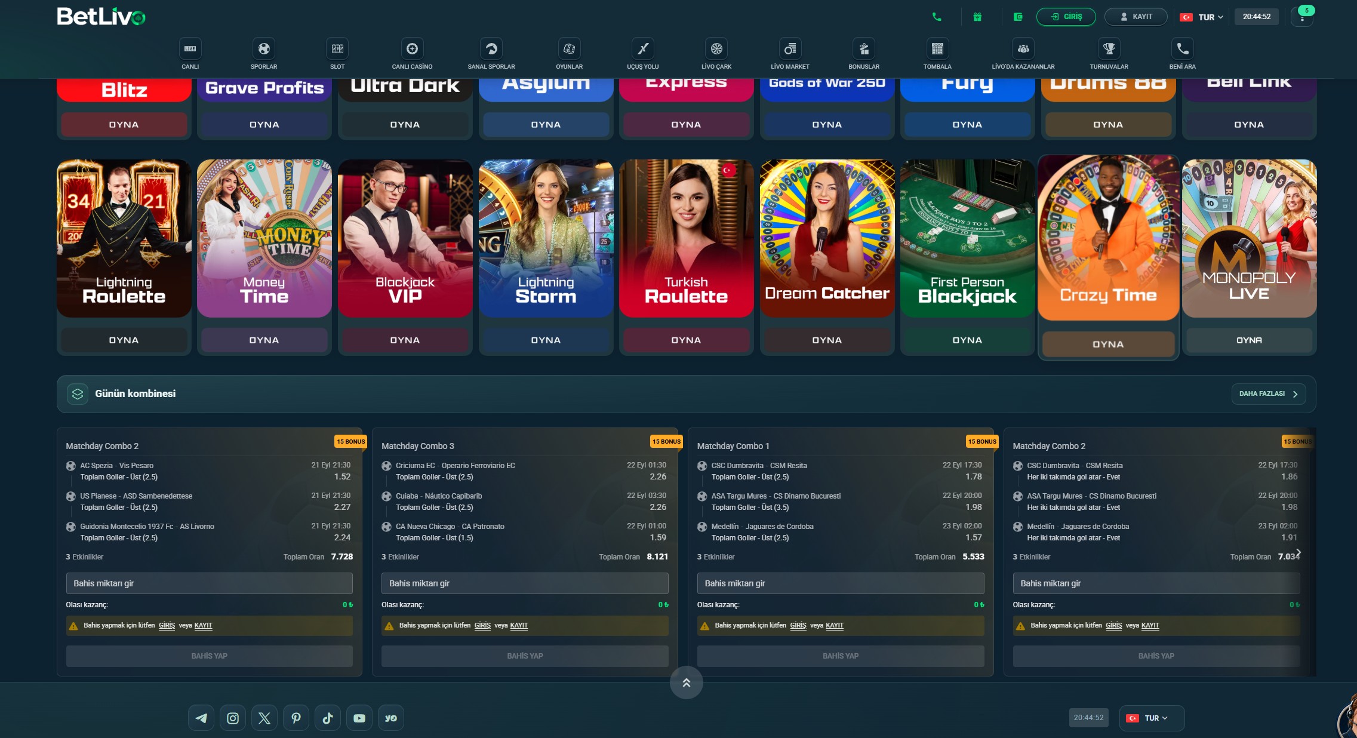The image size is (1357, 738).
Task: Open the Turkish Roulette game thumbnail
Action: point(687,238)
